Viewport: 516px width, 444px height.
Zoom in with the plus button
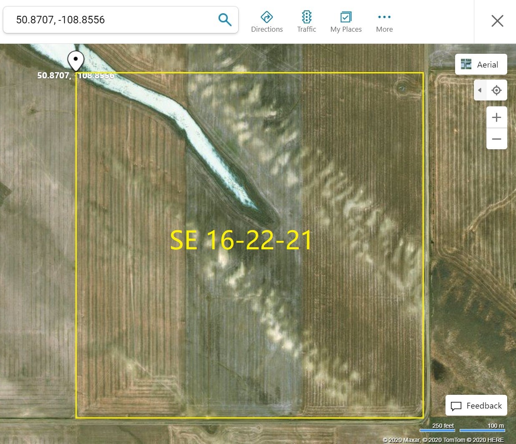tap(496, 117)
